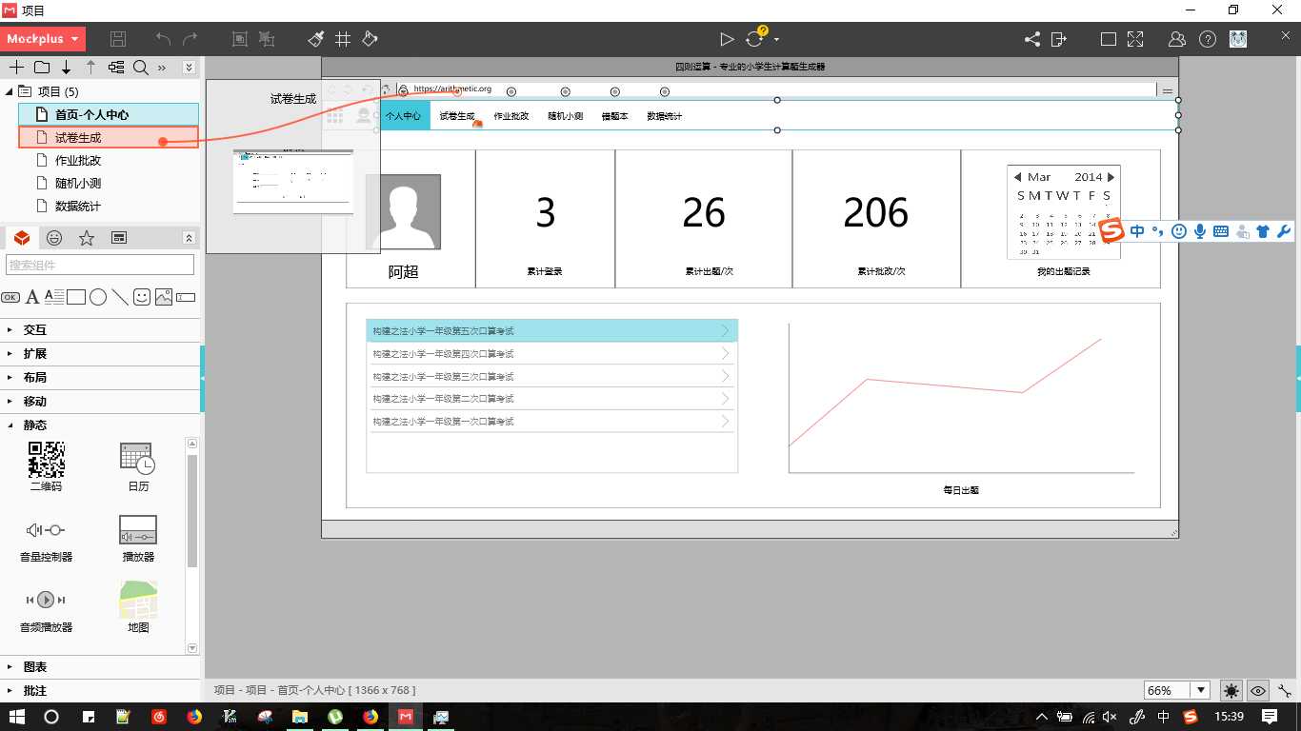
Task: Open the sync options dropdown arrow
Action: point(777,40)
